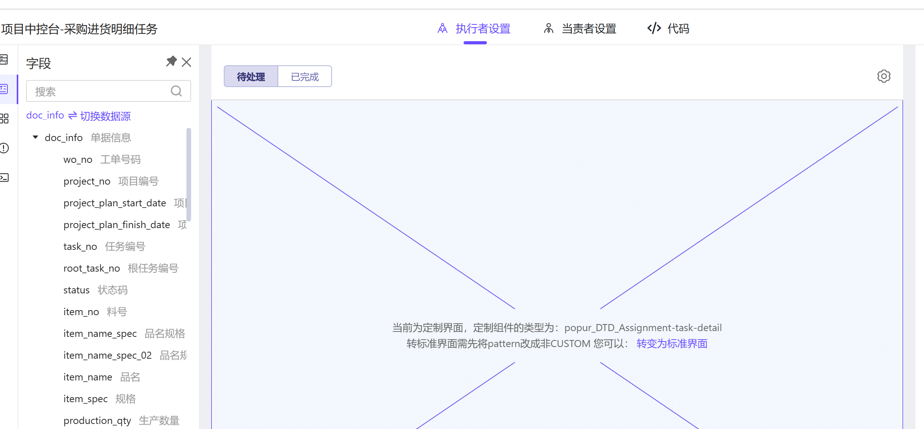Click the search magnifier icon
This screenshot has width=924, height=429.
click(x=176, y=91)
